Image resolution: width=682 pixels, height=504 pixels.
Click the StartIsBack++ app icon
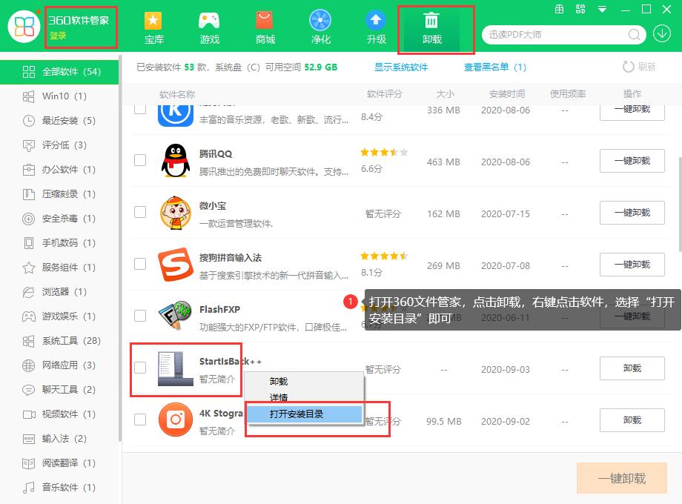[175, 368]
